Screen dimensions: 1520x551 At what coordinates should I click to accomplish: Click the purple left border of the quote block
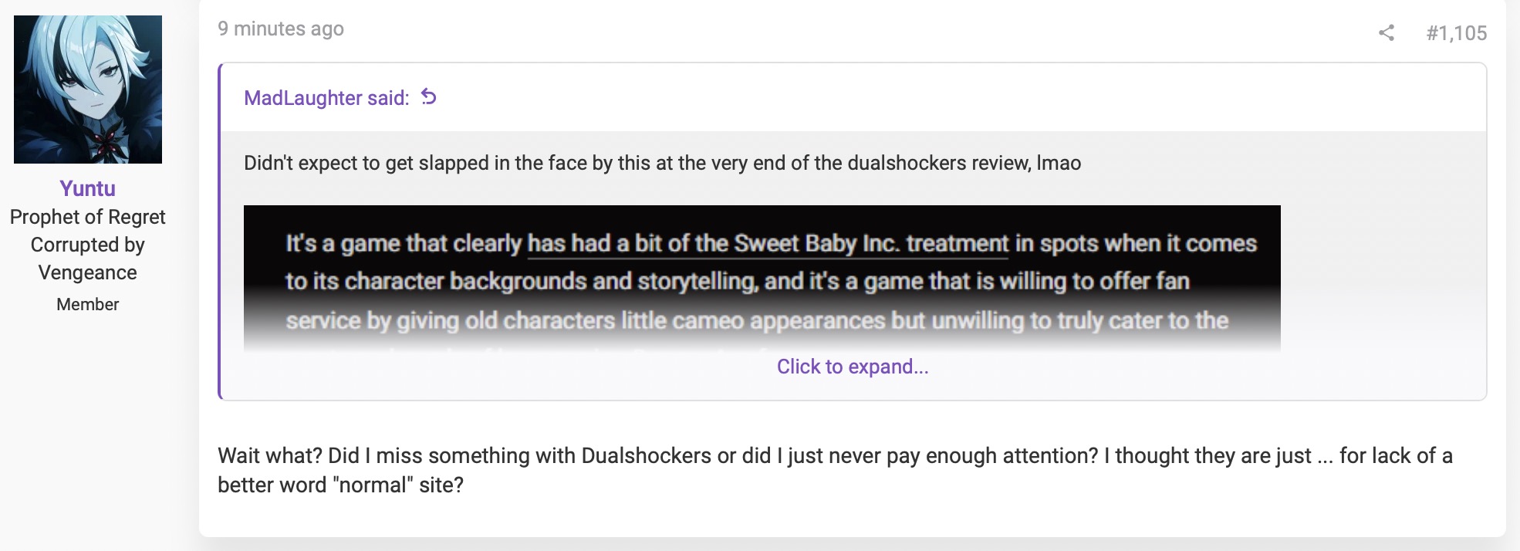[220, 232]
